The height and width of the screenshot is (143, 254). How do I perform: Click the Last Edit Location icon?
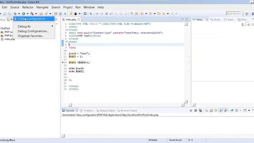159,14
